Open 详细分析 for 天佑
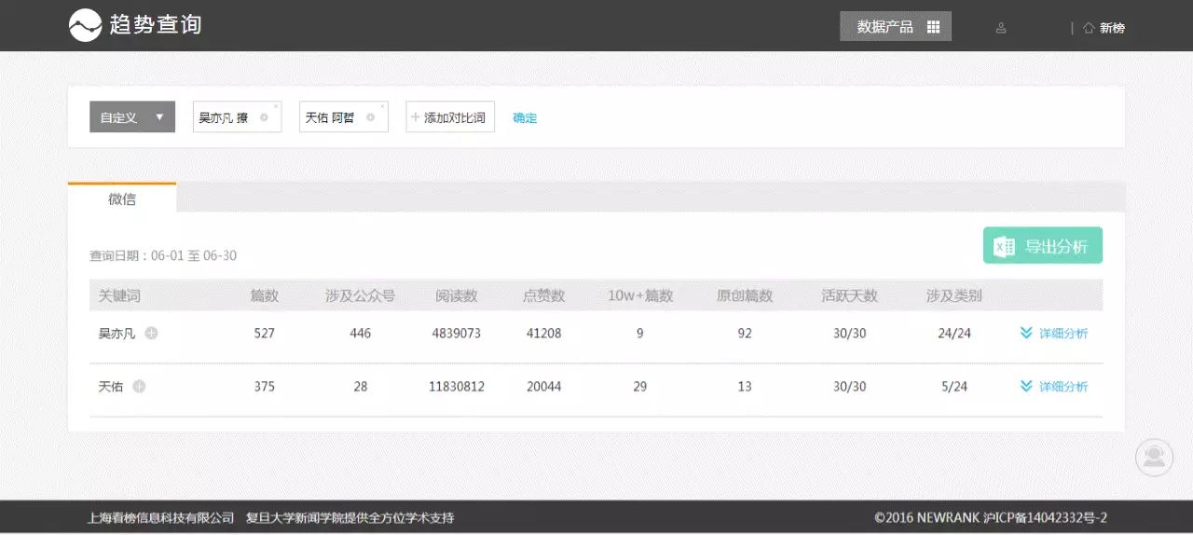Viewport: 1193px width, 535px height. [1063, 386]
